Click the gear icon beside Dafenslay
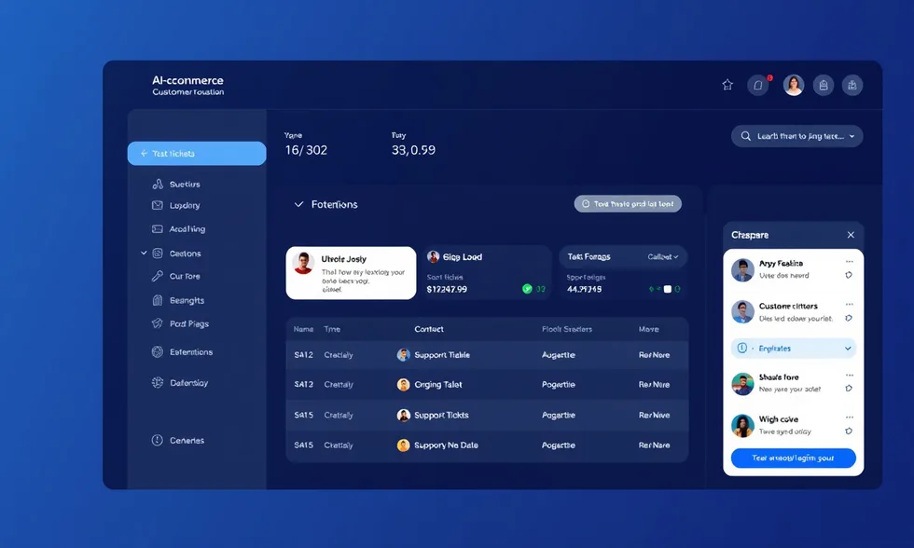The height and width of the screenshot is (548, 914). coord(158,383)
